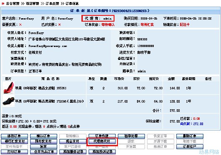The height and width of the screenshot is (155, 221).
Task: Add a service record with 添加服务记录
Action: (73, 152)
